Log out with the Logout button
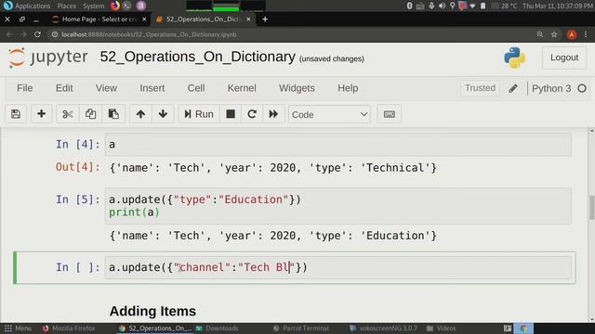Viewport: 595px width, 334px height. tap(564, 58)
